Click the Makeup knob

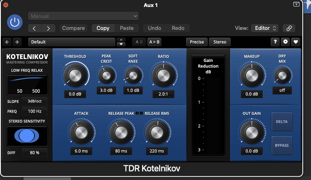(x=252, y=75)
